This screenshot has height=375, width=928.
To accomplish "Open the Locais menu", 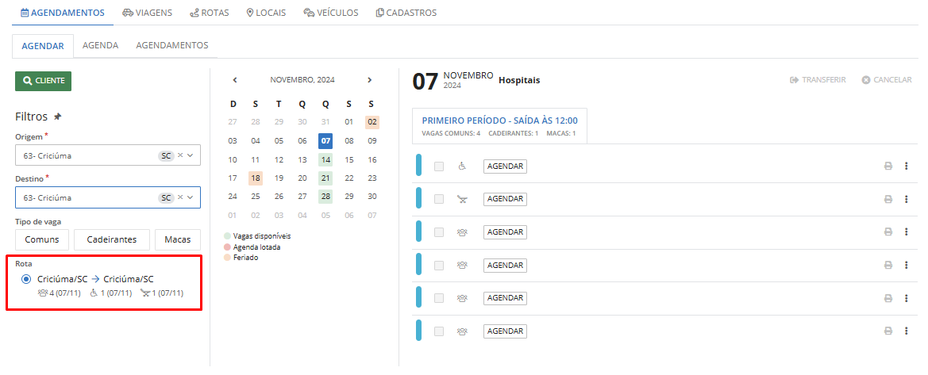I will (266, 13).
